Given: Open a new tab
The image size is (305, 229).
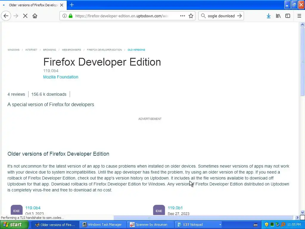Looking at the screenshot, I should tap(72, 5).
